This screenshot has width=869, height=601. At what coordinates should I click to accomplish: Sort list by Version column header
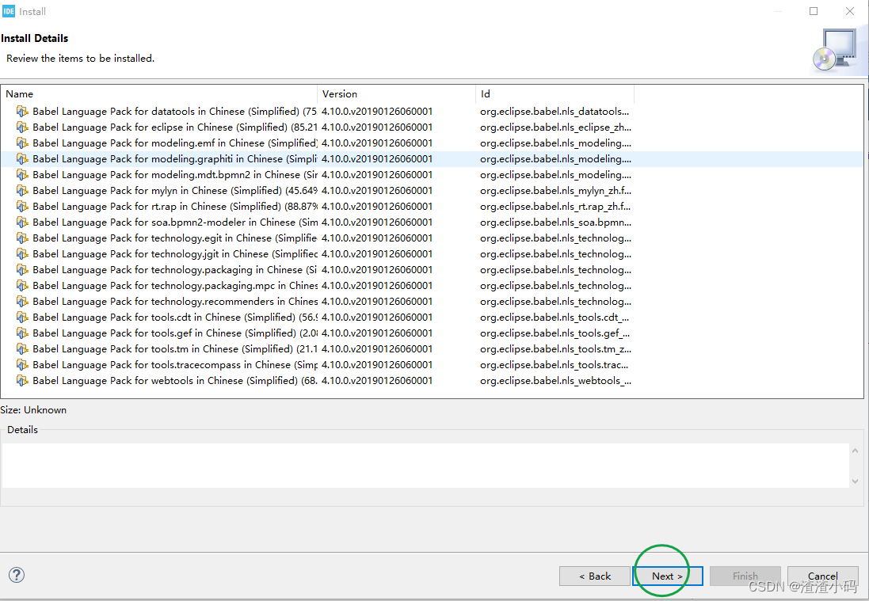396,94
